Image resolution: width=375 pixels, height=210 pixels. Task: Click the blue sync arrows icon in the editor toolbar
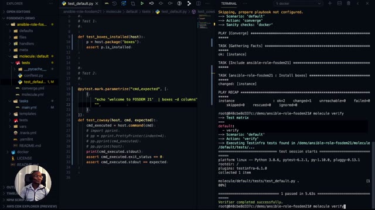(124, 3)
